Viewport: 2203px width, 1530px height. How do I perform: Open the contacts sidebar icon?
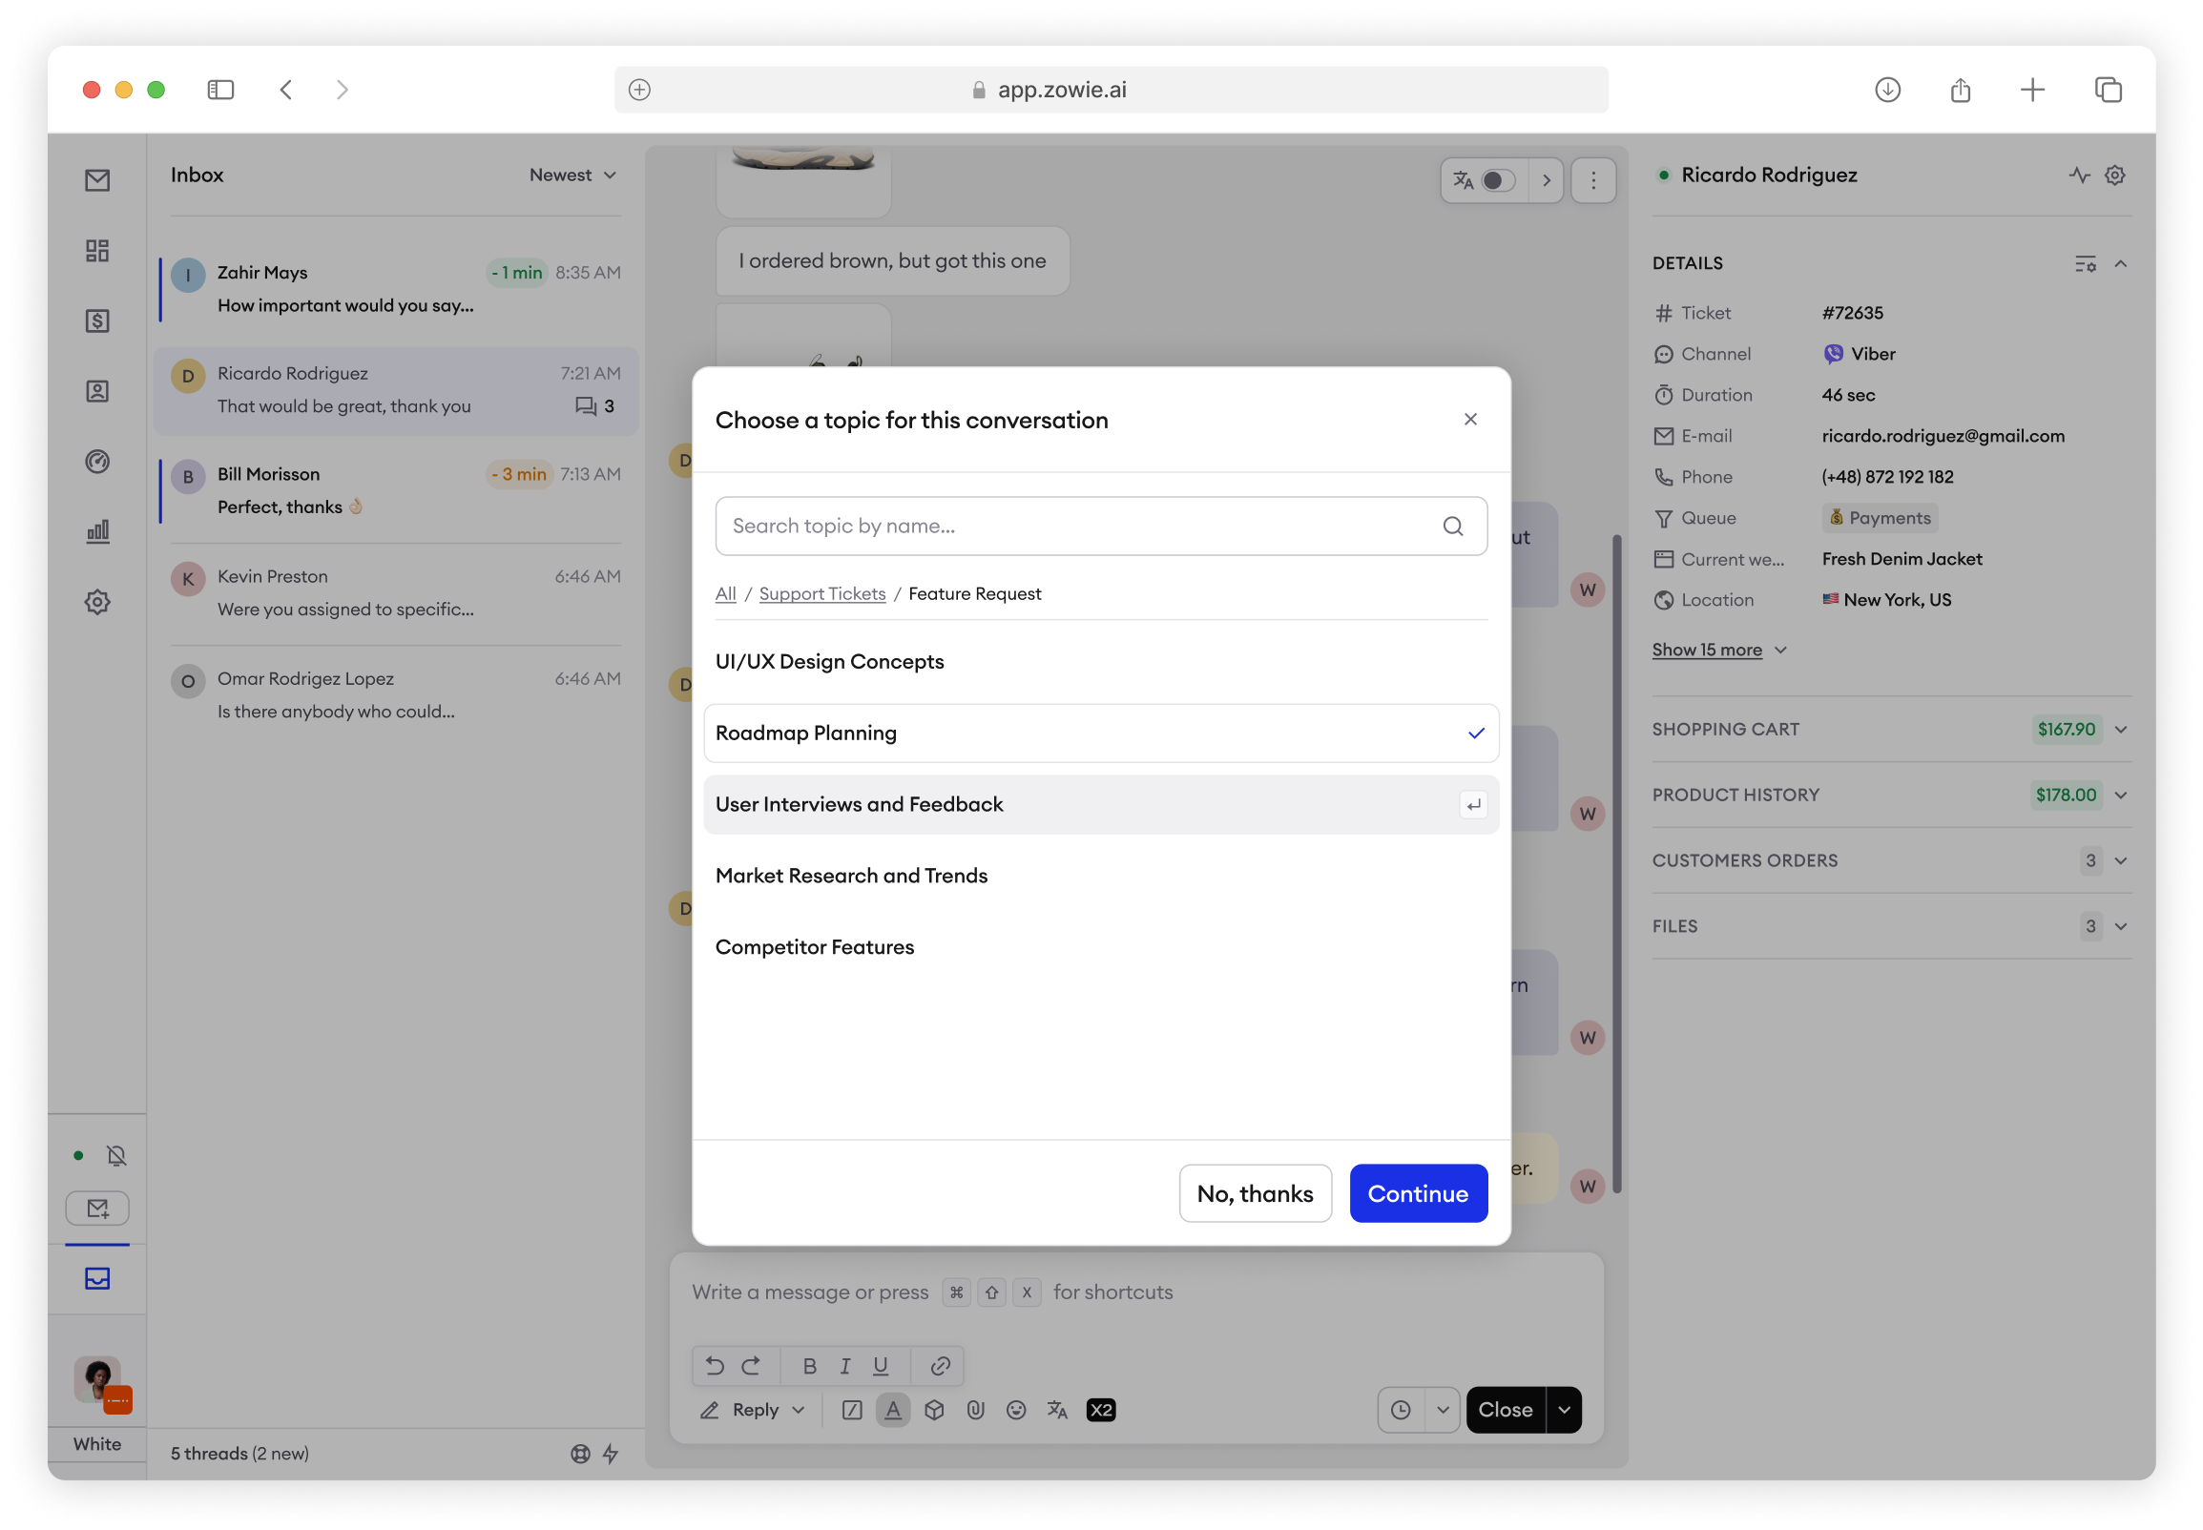point(96,391)
